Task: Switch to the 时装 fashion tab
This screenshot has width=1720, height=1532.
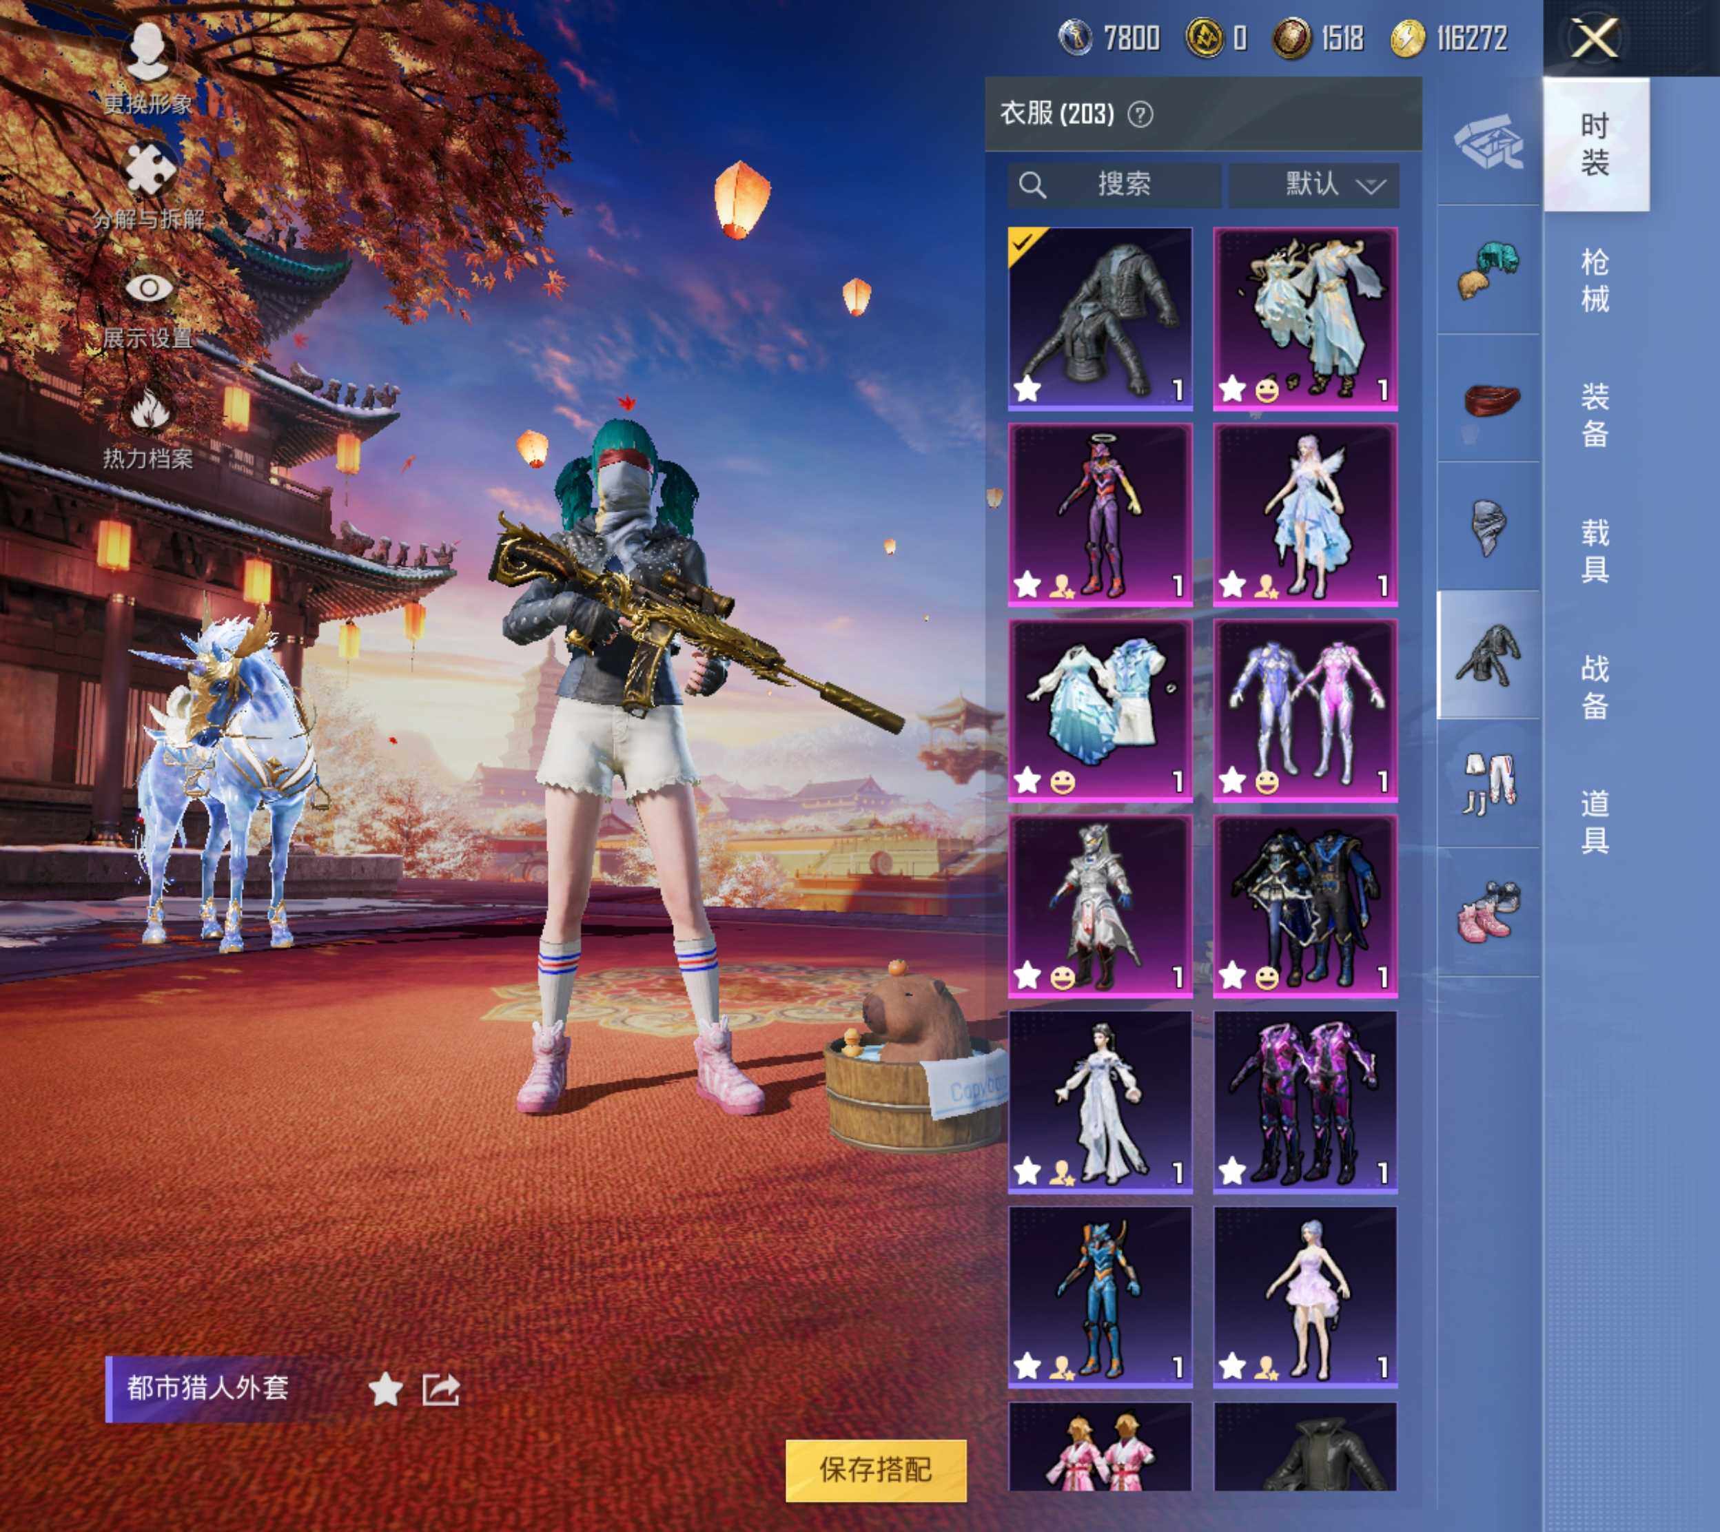Action: tap(1595, 144)
